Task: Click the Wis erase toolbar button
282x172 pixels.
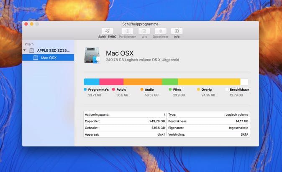Action: [x=144, y=31]
